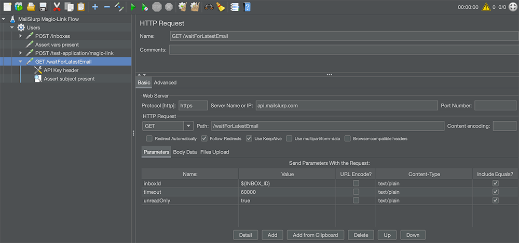Click the yellow warning triangle log icon
Image resolution: width=519 pixels, height=243 pixels.
[x=486, y=7]
